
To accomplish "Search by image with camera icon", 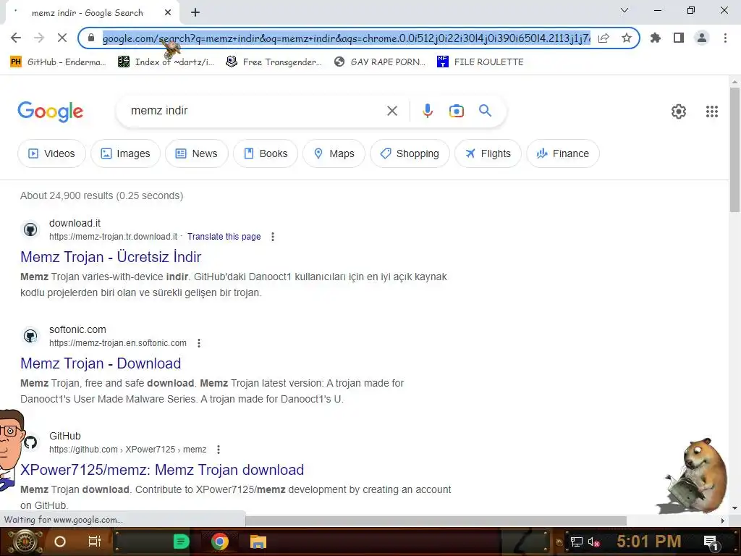I will (457, 111).
